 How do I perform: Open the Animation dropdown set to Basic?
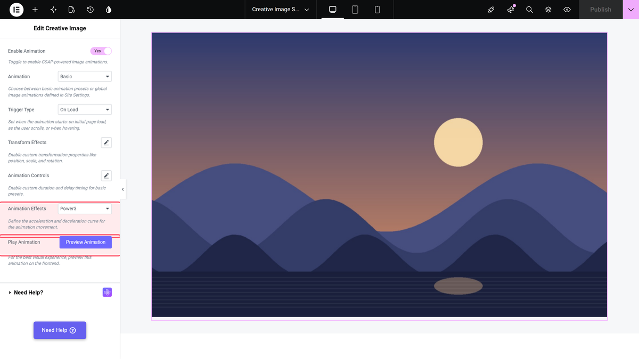click(85, 77)
